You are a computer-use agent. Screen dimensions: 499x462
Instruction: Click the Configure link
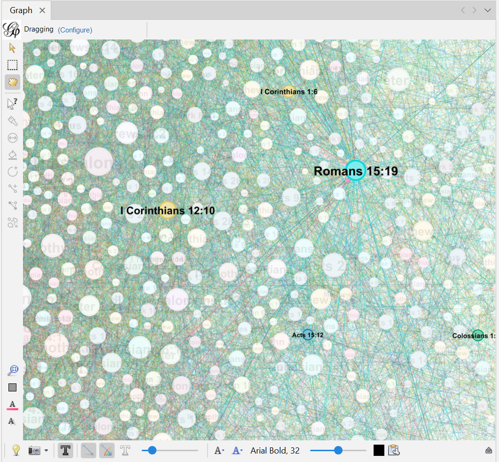click(75, 30)
